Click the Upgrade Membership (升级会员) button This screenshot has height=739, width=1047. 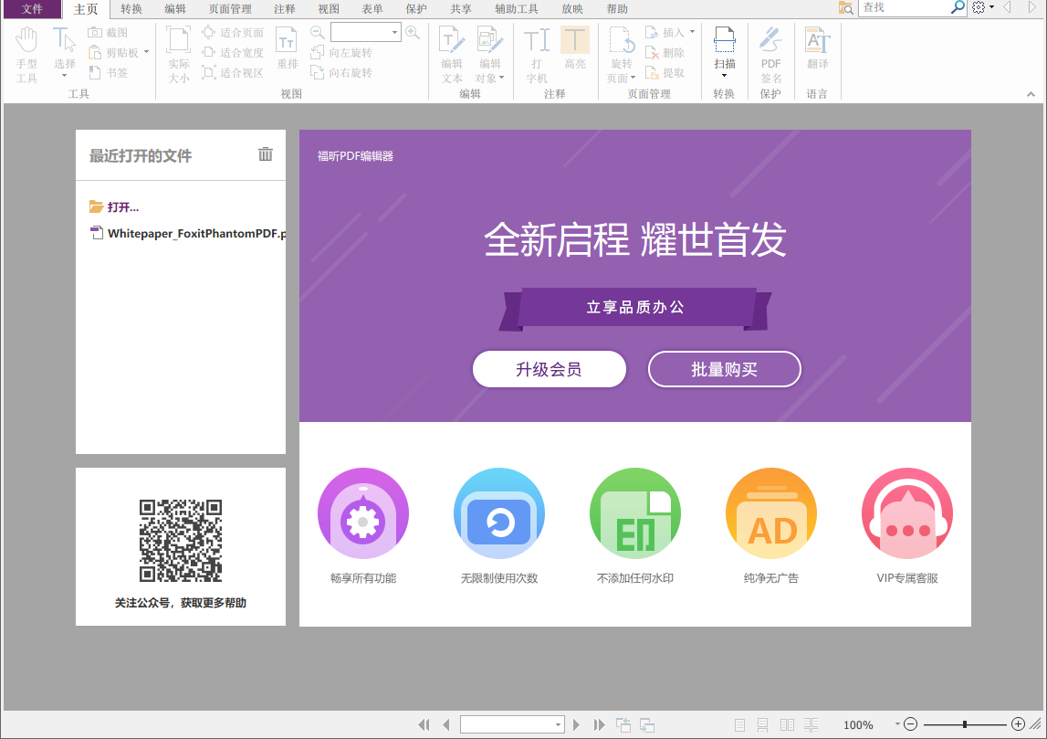[x=549, y=369]
